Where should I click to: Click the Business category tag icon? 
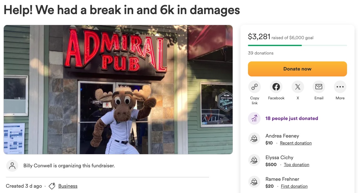coord(52,186)
